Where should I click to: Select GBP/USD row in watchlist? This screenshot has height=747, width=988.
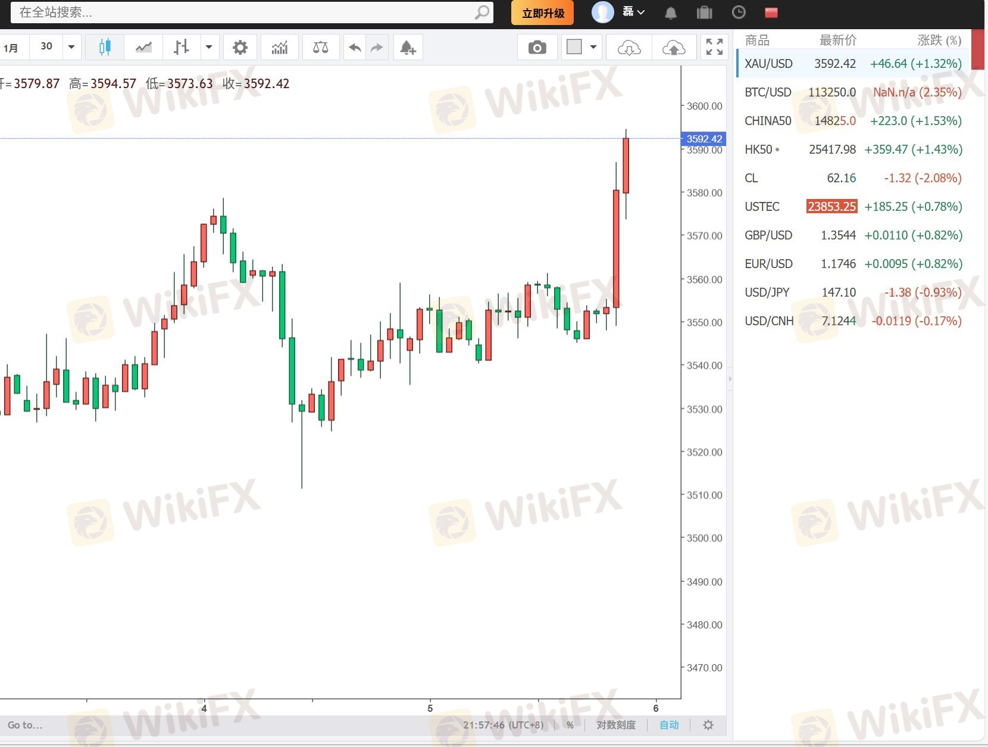(853, 235)
